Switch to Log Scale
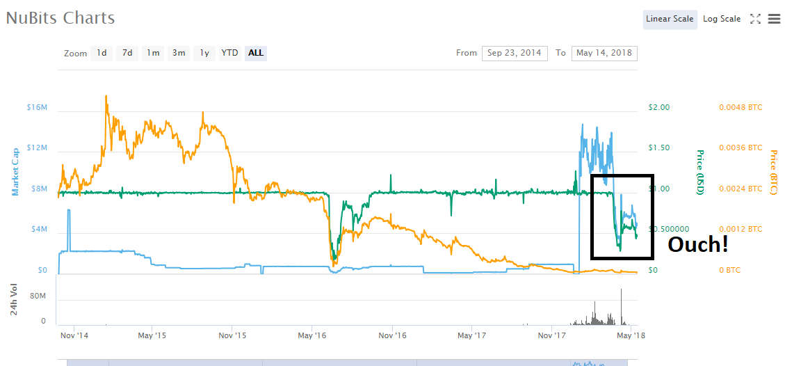 722,19
